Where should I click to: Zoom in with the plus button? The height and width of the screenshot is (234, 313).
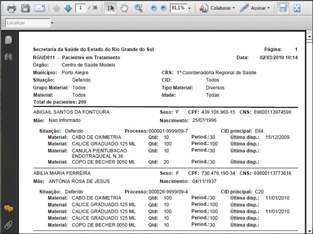(x=163, y=8)
